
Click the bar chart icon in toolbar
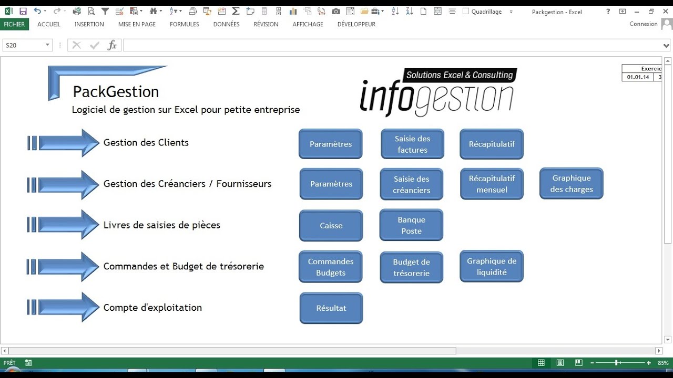[293, 12]
